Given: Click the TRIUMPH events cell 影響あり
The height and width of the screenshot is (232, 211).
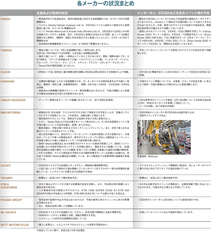Looking at the screenshot, I should tap(158, 178).
